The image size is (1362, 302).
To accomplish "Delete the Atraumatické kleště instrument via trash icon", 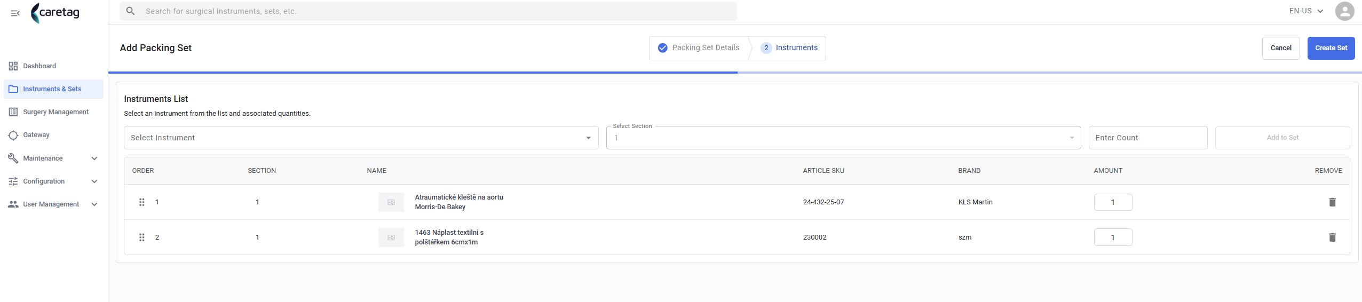I will (x=1332, y=202).
